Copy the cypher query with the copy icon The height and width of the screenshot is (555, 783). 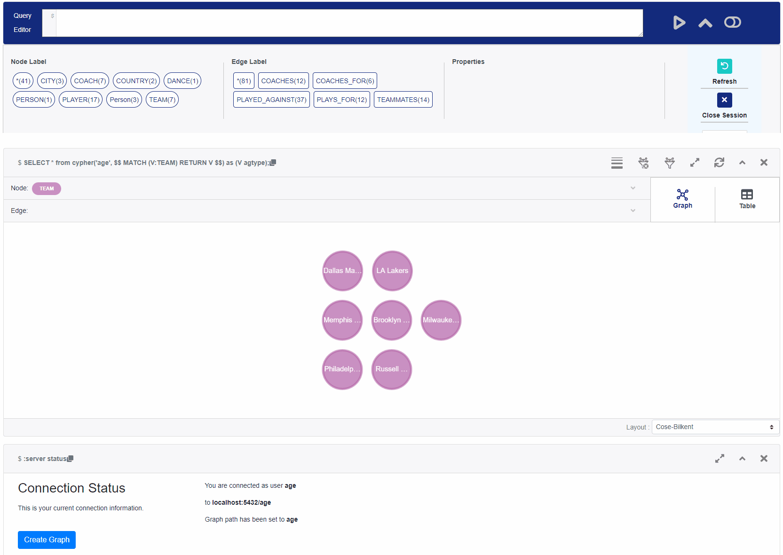pos(273,163)
